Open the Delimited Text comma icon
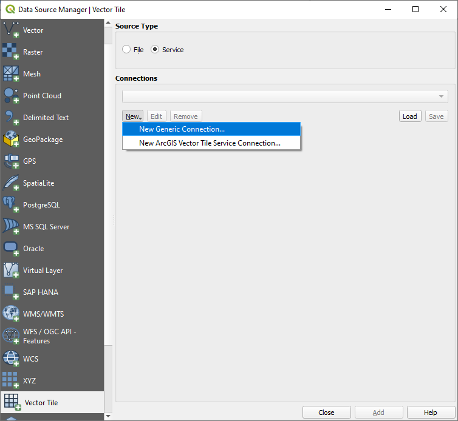Screen dimensions: 458x421 11,117
